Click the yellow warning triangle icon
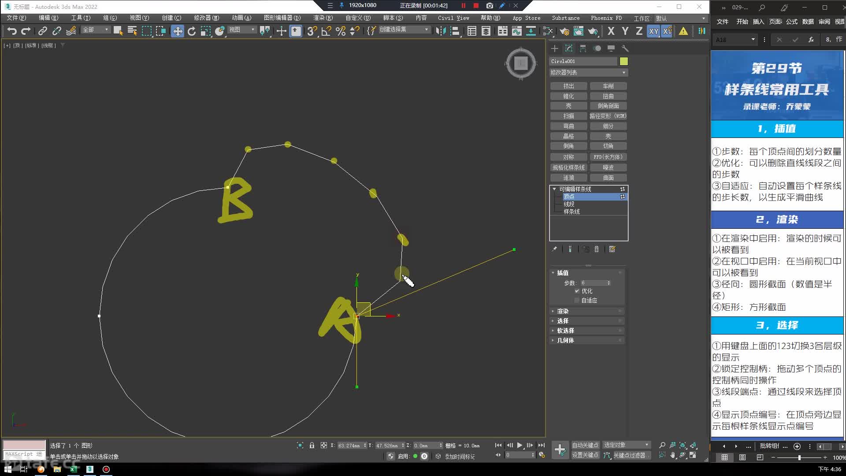The image size is (846, 476). point(683,31)
